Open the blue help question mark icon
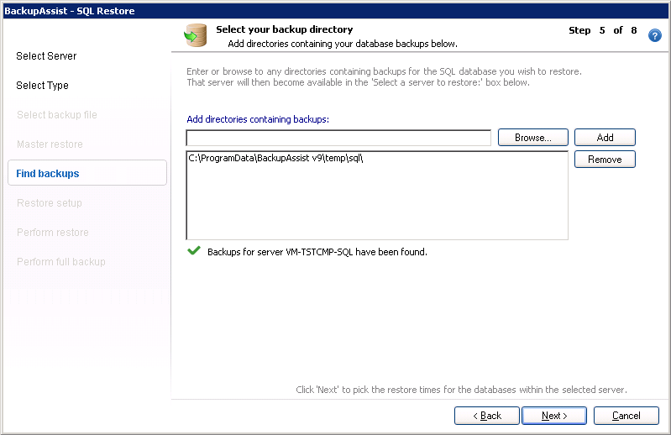Viewport: 671px width, 435px height. point(654,35)
